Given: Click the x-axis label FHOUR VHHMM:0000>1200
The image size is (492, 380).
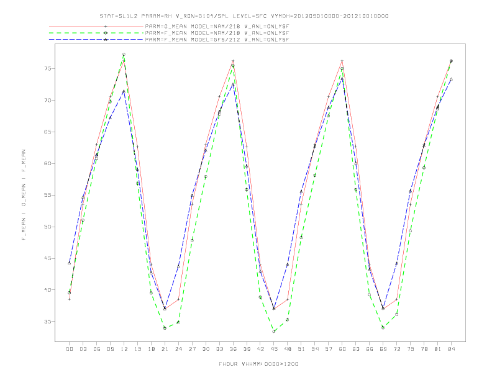Looking at the screenshot, I should (258, 364).
